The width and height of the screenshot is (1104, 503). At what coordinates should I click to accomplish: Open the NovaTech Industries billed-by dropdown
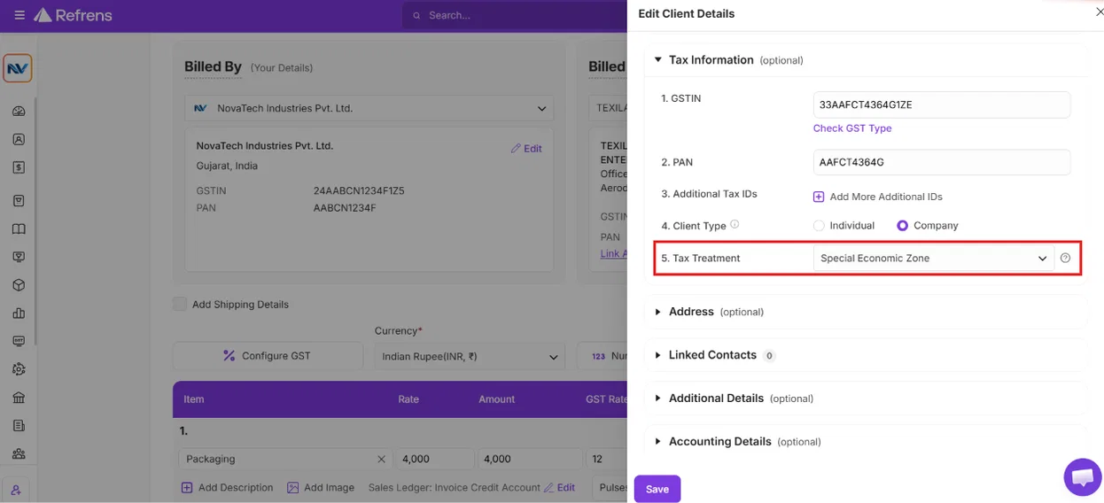(x=369, y=108)
